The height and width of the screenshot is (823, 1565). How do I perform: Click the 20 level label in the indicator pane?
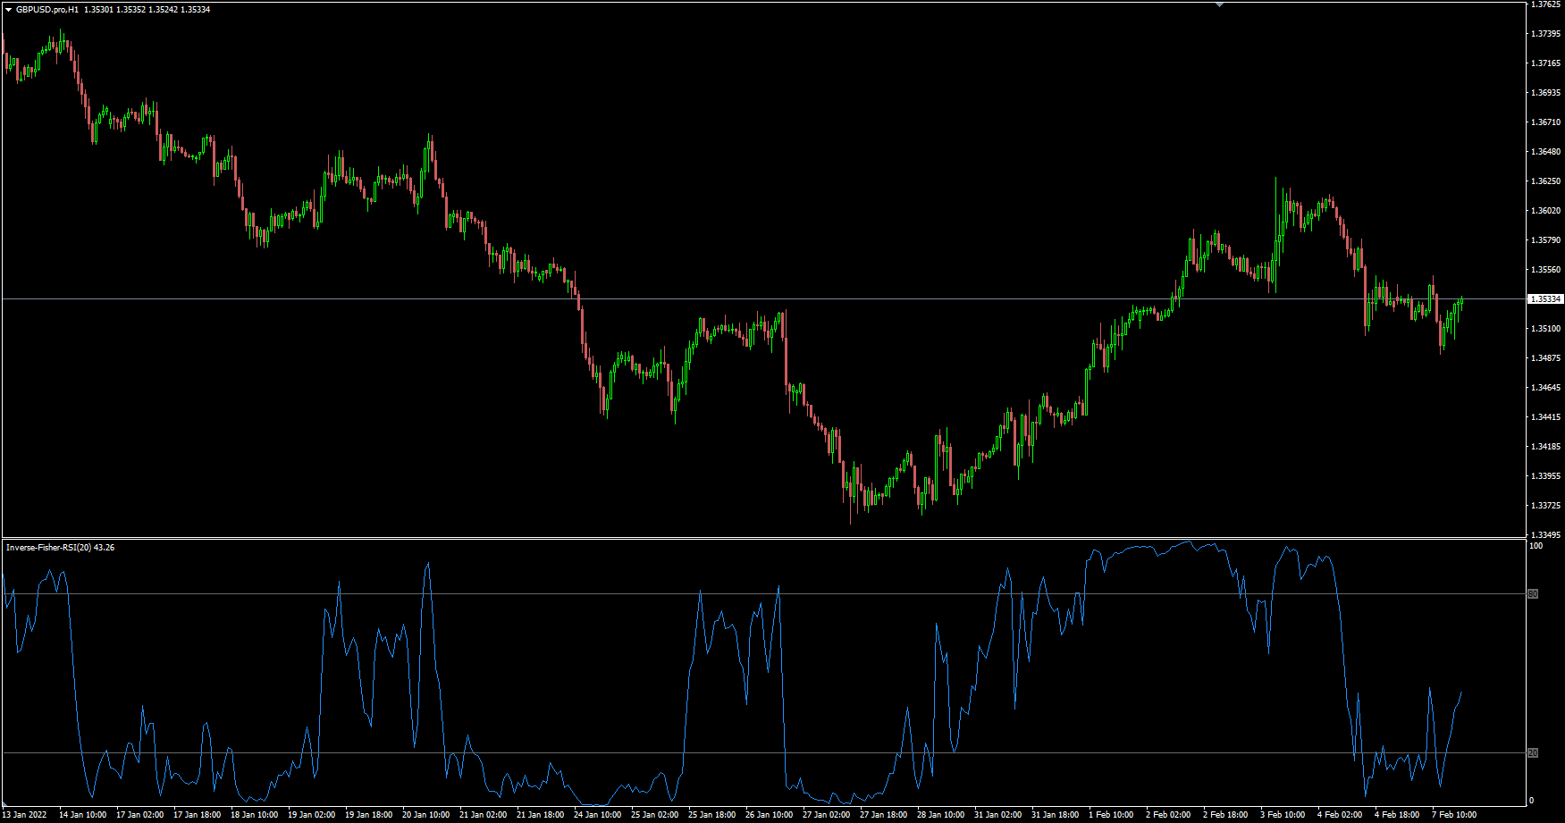[x=1534, y=753]
